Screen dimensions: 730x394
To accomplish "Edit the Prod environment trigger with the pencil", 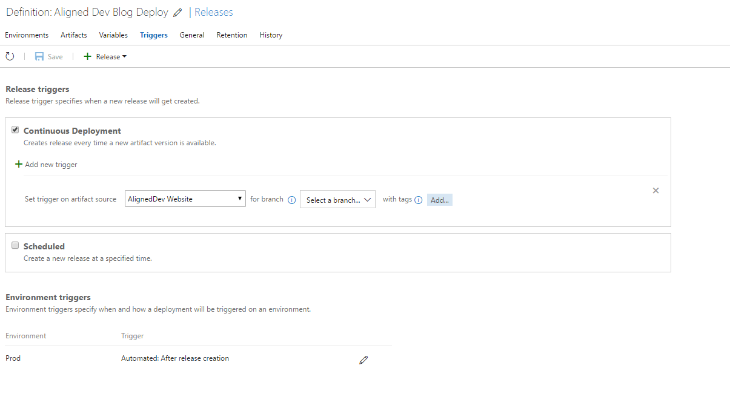I will pyautogui.click(x=363, y=360).
